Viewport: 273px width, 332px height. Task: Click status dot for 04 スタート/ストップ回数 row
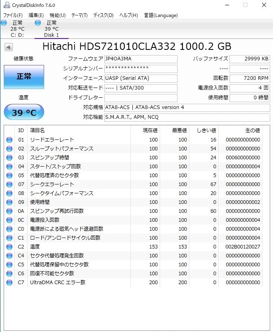(9, 167)
